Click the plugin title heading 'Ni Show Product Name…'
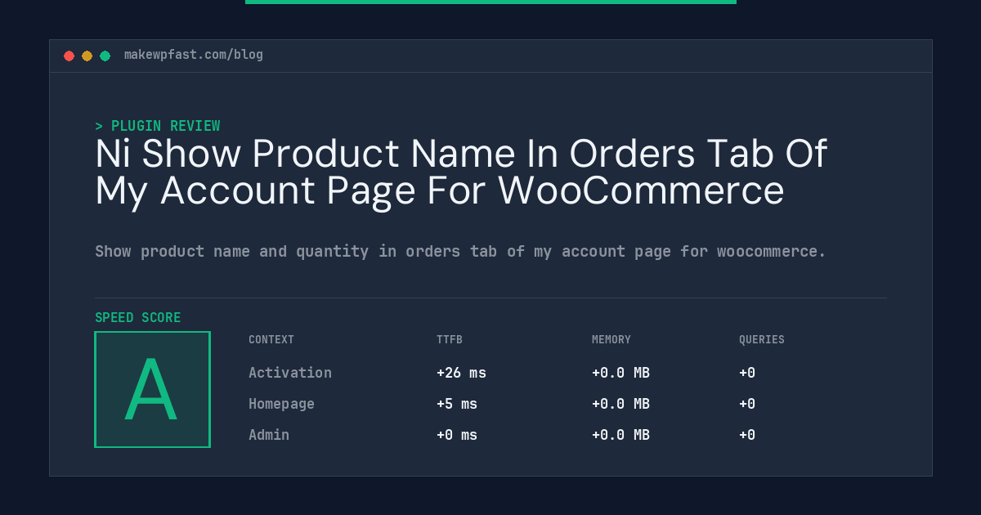The height and width of the screenshot is (515, 981). click(x=461, y=172)
